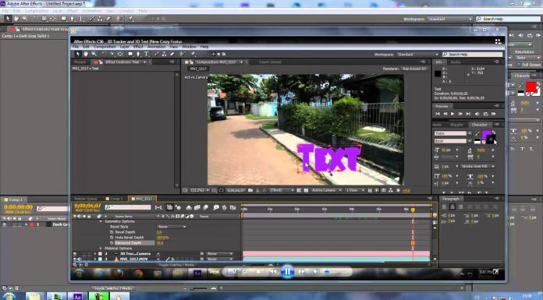
Task: Click the Extrusion Depth value
Action: point(160,243)
